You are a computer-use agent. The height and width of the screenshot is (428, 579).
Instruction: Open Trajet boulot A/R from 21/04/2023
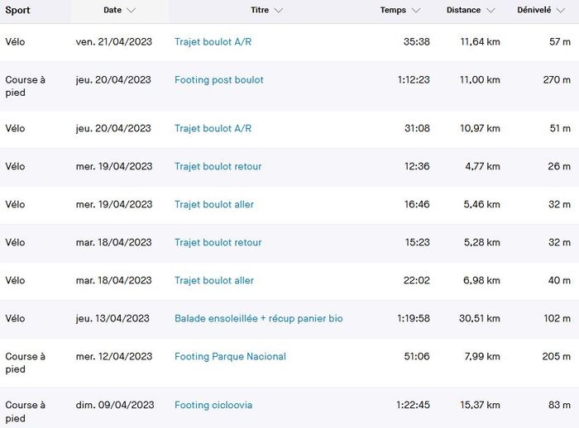(213, 42)
